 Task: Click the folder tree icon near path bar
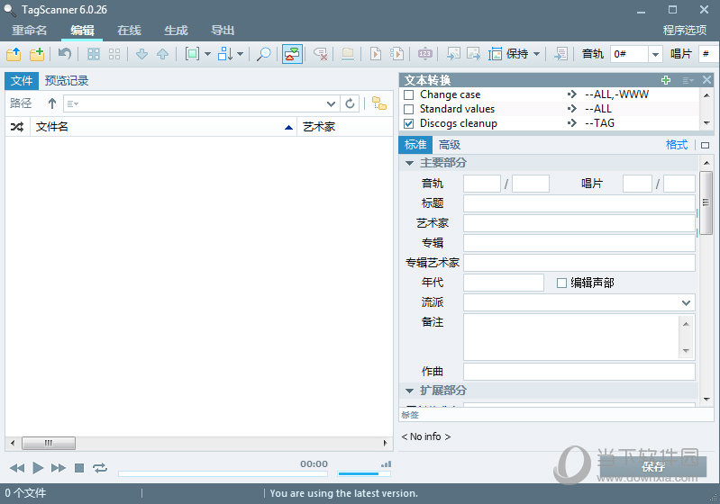379,103
